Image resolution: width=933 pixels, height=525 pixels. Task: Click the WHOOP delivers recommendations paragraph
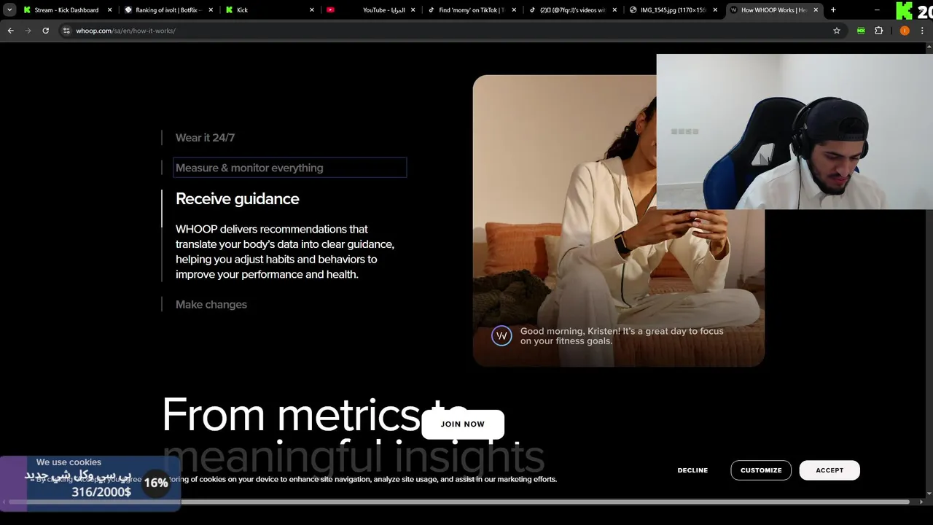pos(285,252)
